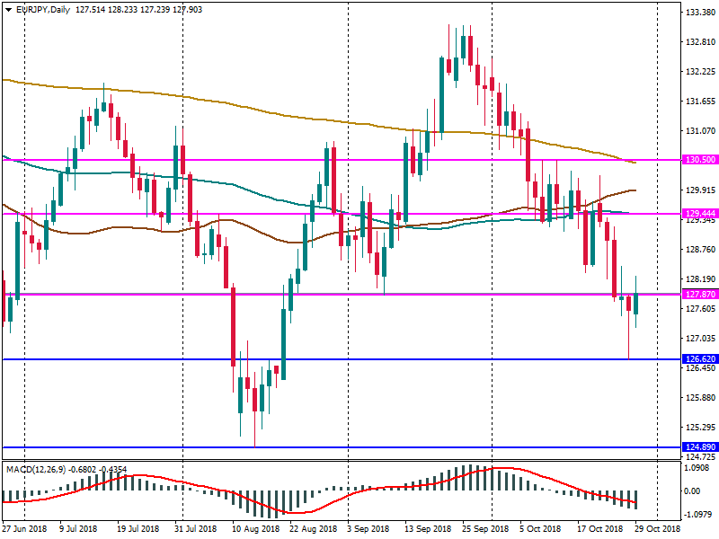The width and height of the screenshot is (719, 539).
Task: Select the blue 126.620 price label
Action: tap(698, 359)
